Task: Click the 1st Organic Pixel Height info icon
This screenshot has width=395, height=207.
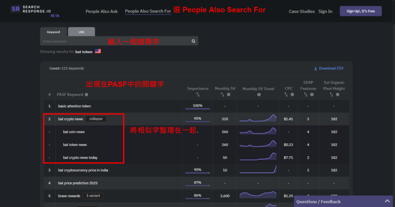Action: click(338, 95)
